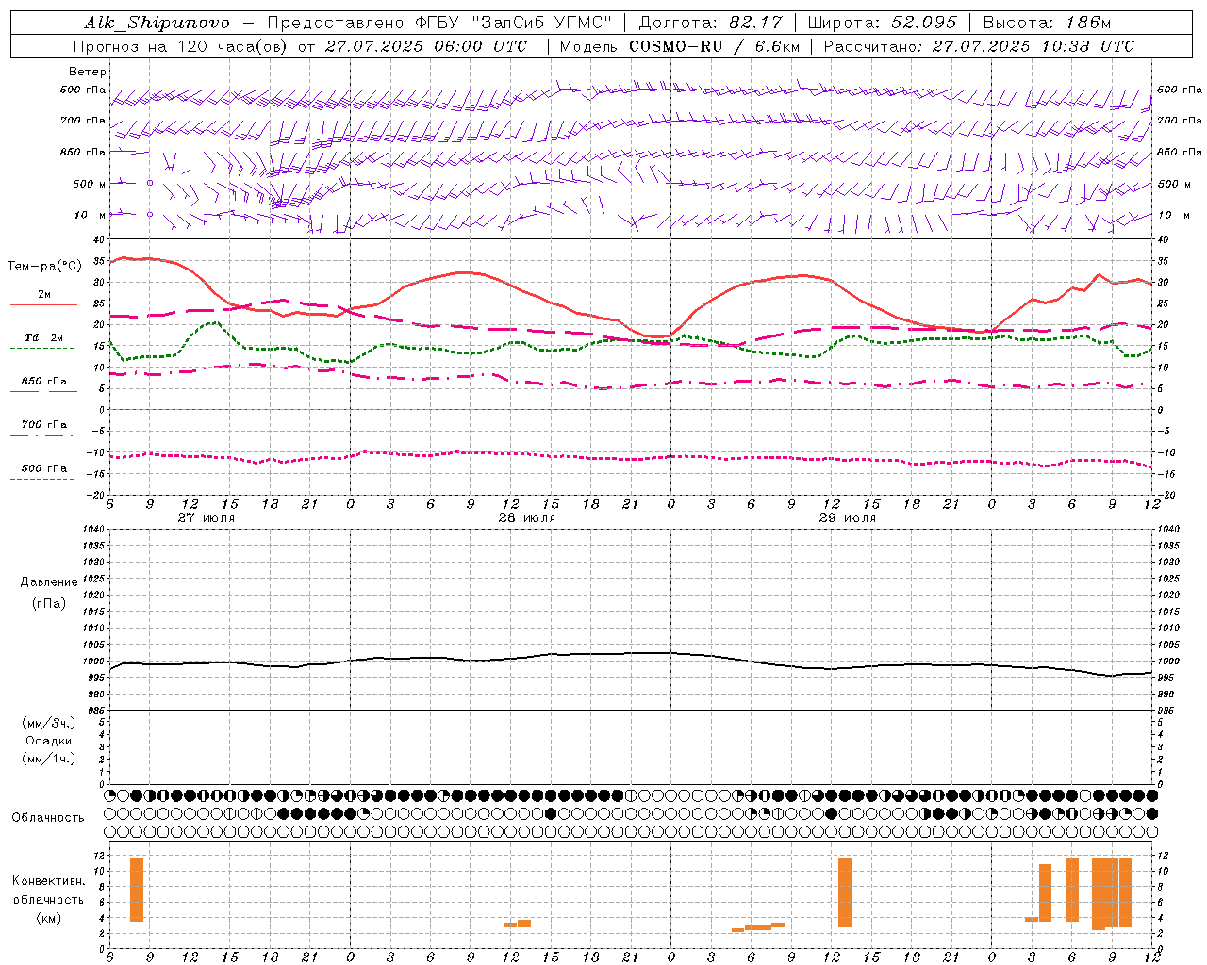The height and width of the screenshot is (965, 1207).
Task: Click the Высота: 186м header field
Action: pyautogui.click(x=1048, y=23)
